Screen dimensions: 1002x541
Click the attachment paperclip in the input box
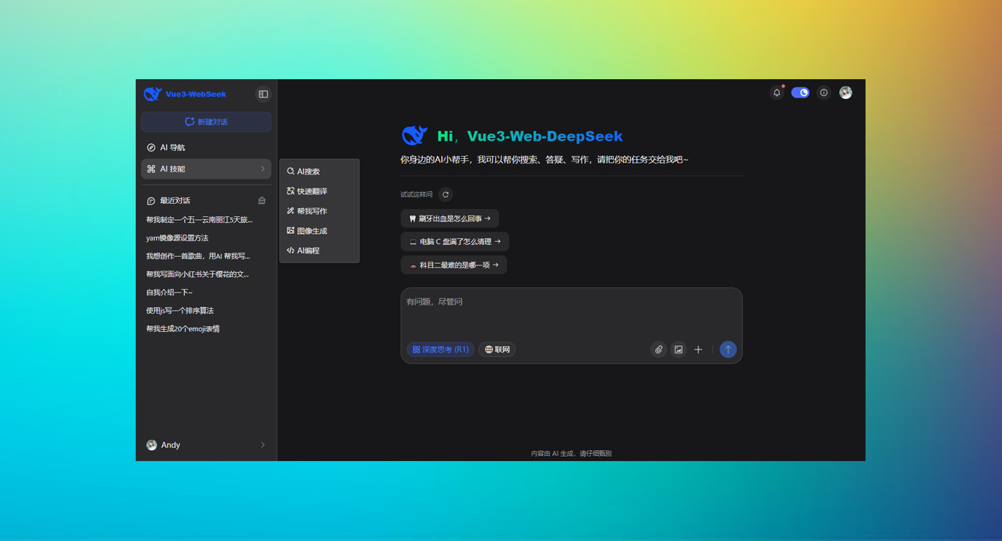(658, 350)
